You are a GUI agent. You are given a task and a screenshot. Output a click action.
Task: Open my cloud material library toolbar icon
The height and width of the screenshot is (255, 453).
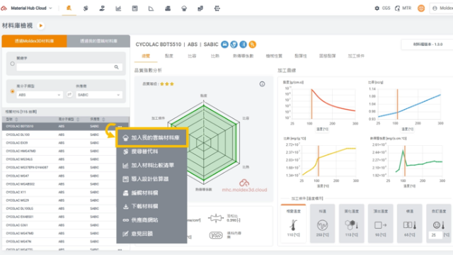pos(184,8)
